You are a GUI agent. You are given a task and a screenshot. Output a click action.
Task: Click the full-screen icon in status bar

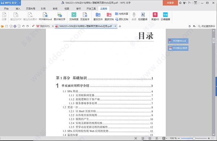point(136,138)
